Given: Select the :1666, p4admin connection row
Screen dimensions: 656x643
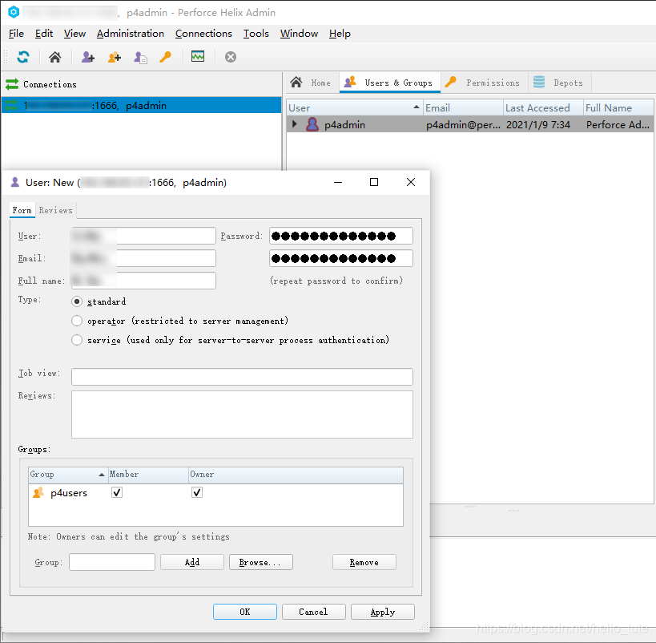Looking at the screenshot, I should 142,105.
